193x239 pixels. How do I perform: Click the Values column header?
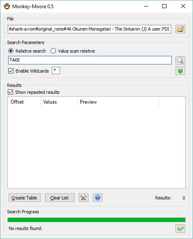[59, 102]
